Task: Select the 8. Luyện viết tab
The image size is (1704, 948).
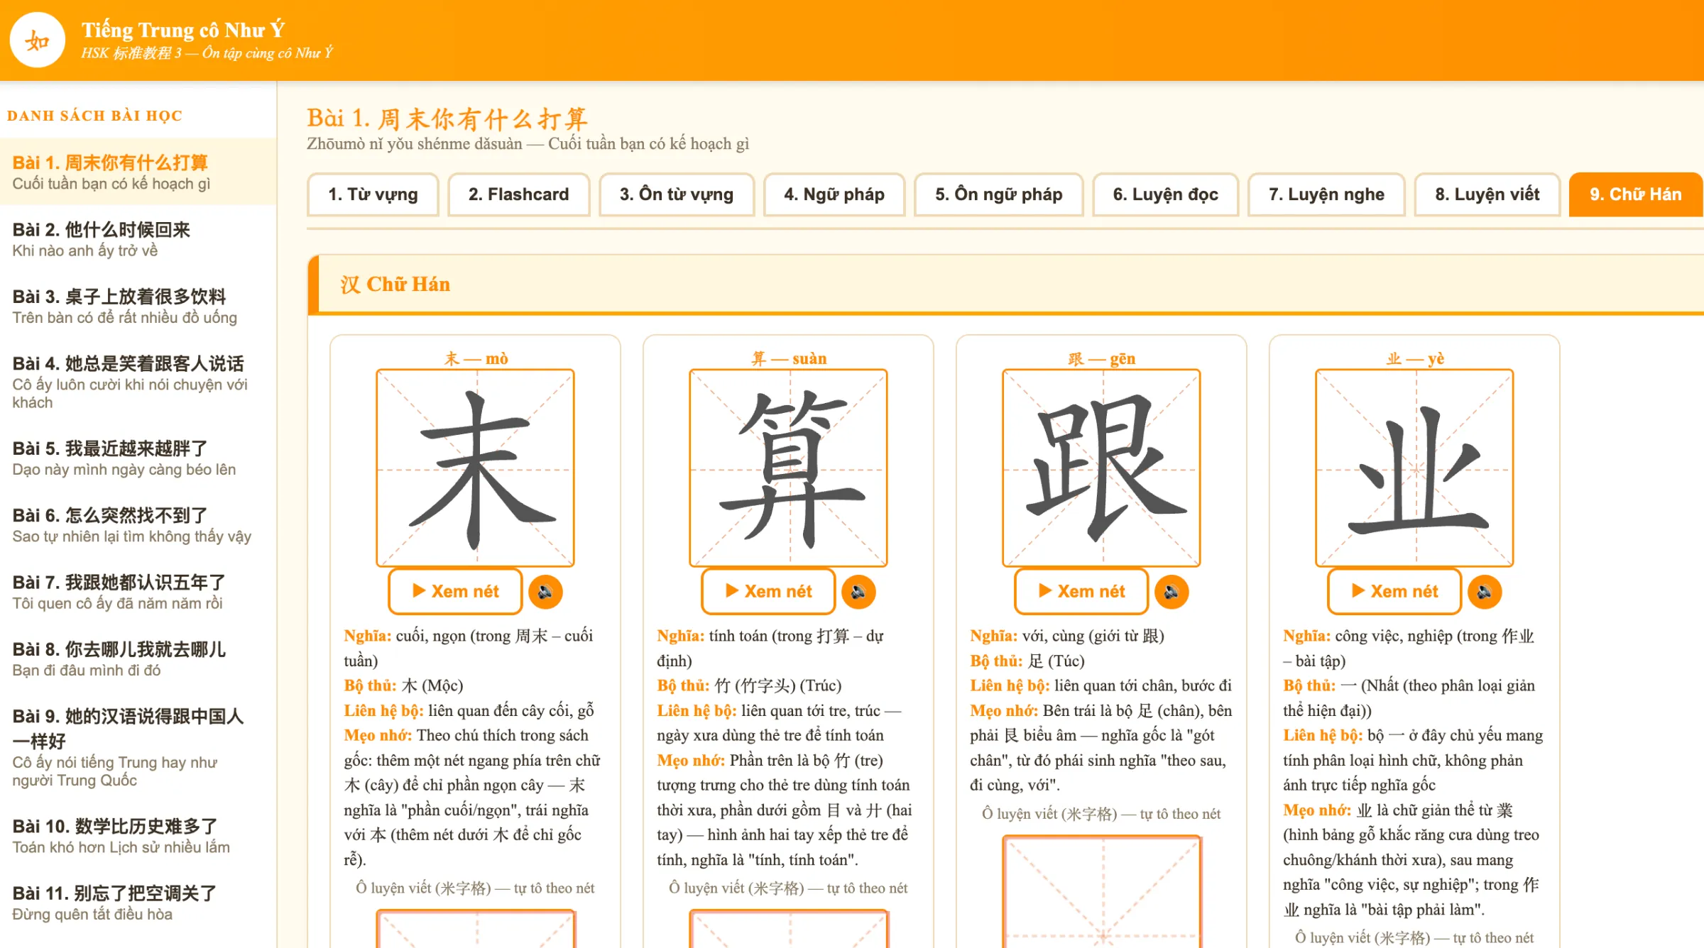Action: (x=1487, y=194)
